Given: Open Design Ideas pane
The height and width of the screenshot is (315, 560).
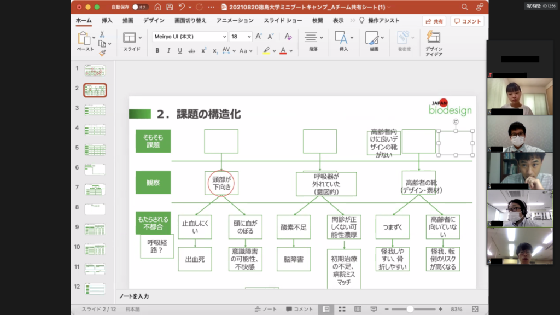Looking at the screenshot, I should (434, 43).
